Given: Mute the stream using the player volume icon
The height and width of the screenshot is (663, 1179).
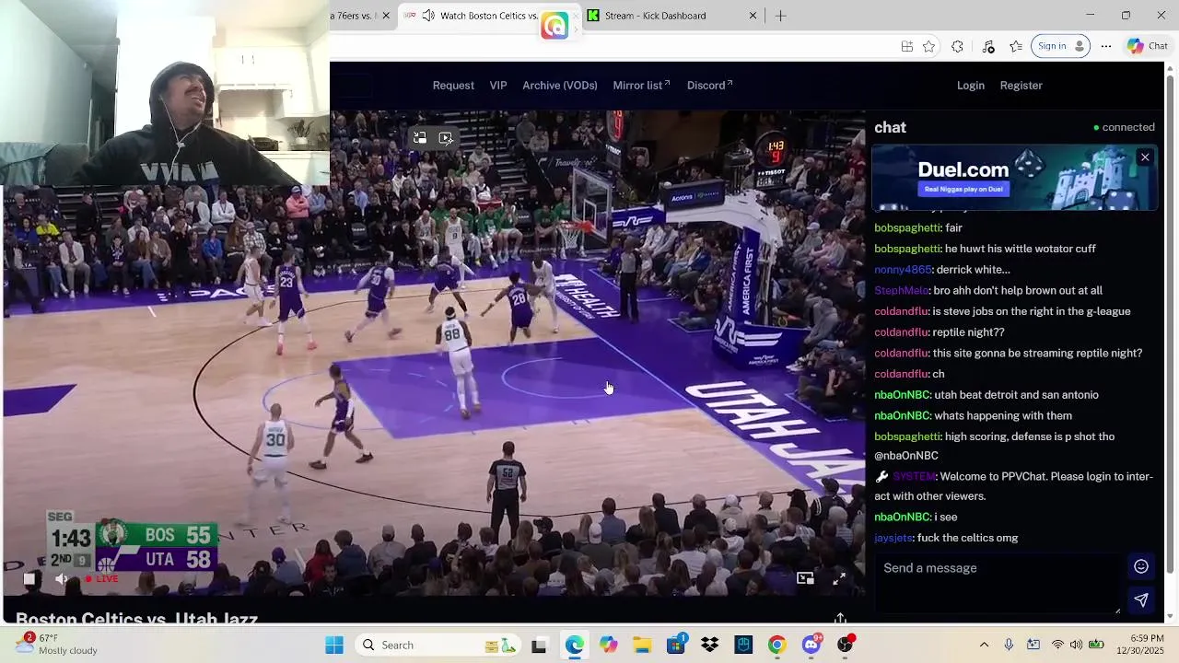Looking at the screenshot, I should tap(62, 579).
